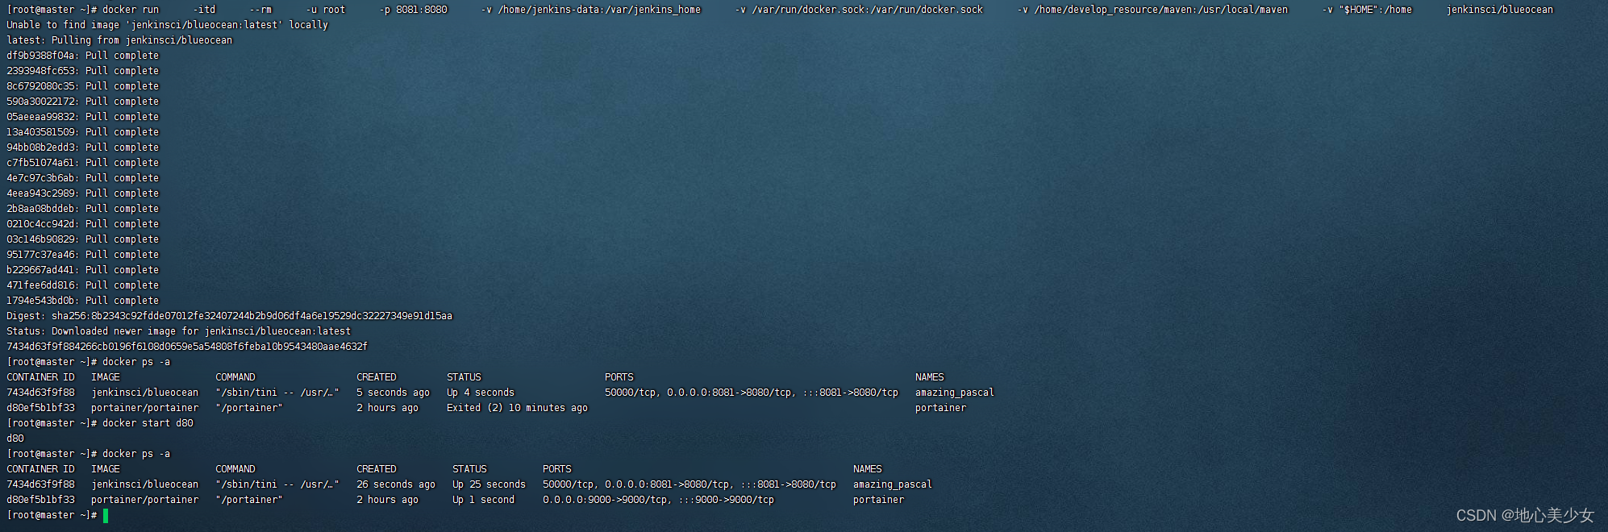
Task: Click the long container ID starting 7434d63f9f884266
Action: pyautogui.click(x=187, y=347)
